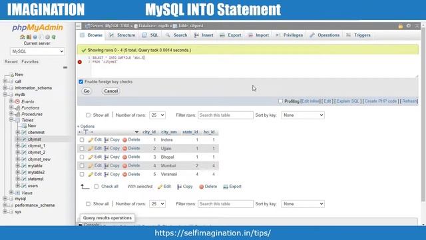This screenshot has height=240, width=426.
Task: Click citymst table icon in tree
Action: [x=24, y=139]
